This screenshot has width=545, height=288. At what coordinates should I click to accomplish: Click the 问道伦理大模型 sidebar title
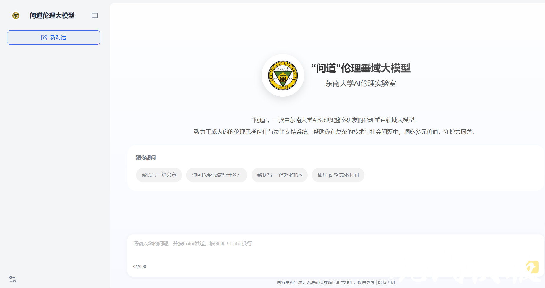pyautogui.click(x=52, y=15)
